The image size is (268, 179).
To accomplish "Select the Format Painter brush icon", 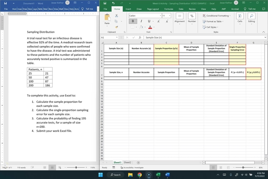I will (116, 27).
